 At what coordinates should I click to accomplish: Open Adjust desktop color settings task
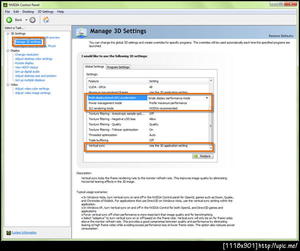coord(33,58)
